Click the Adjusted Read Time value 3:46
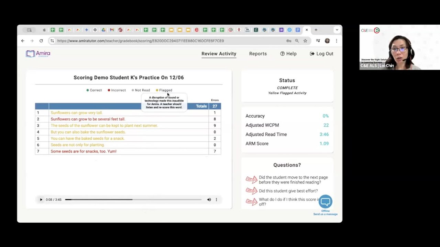This screenshot has height=247, width=440. (324, 134)
